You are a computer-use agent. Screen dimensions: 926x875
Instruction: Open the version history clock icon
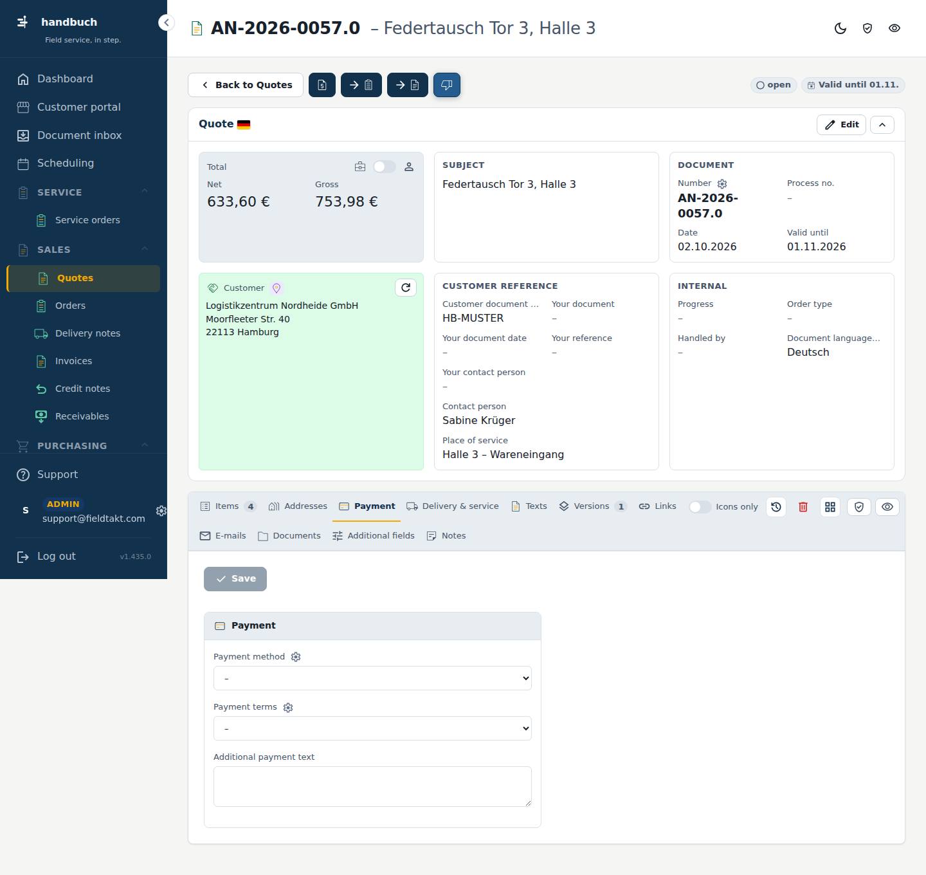pyautogui.click(x=776, y=507)
